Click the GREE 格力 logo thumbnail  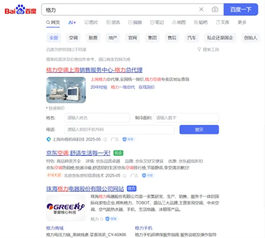click(66, 208)
